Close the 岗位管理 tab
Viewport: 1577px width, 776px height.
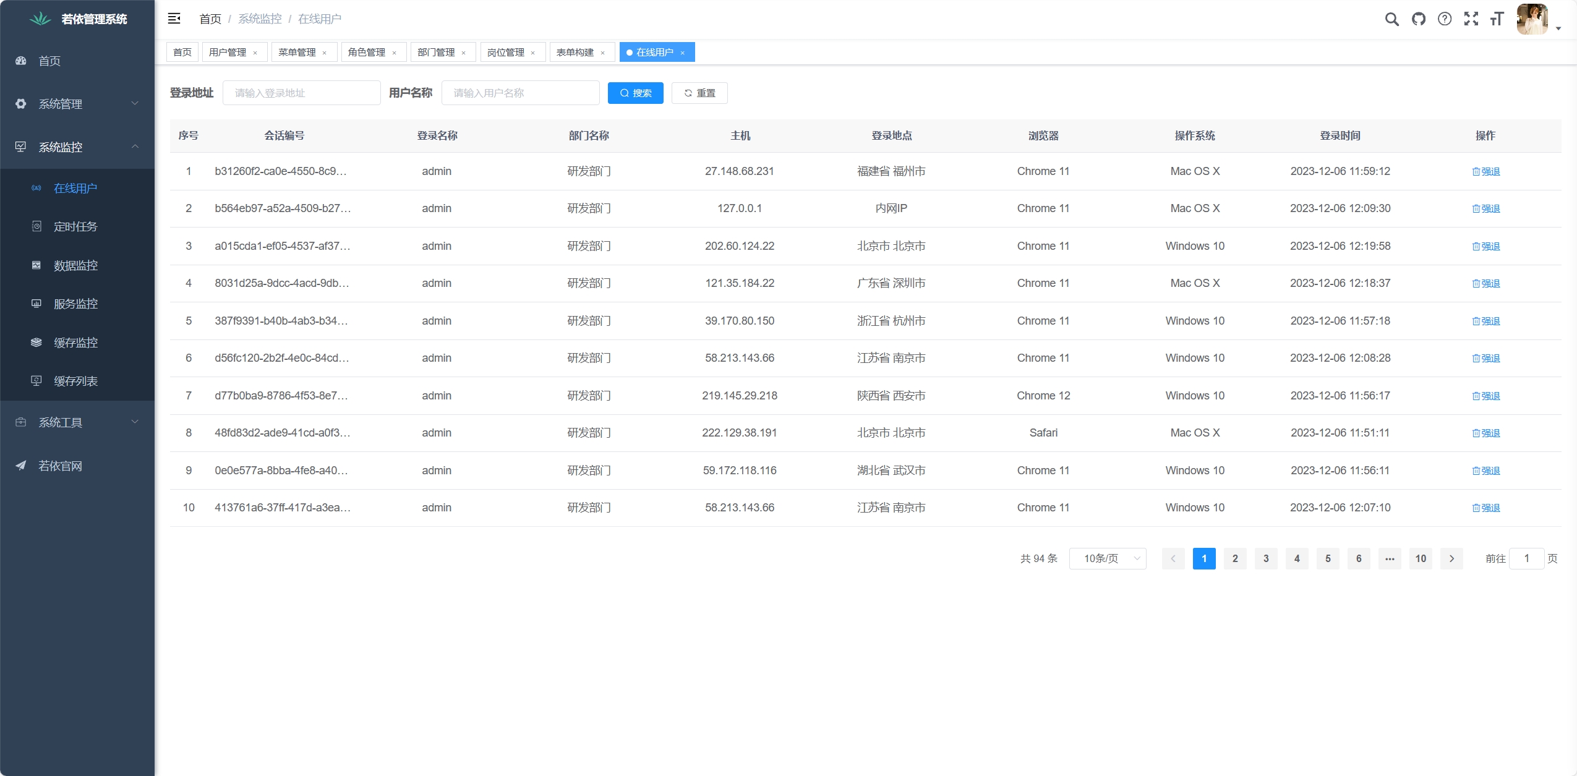[532, 53]
